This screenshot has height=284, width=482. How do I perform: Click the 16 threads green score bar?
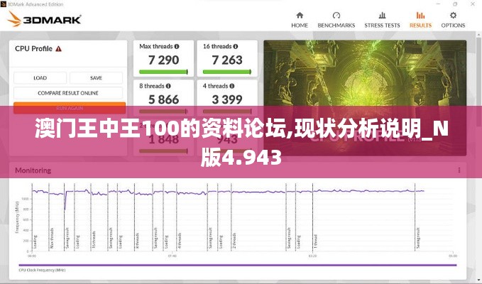click(x=227, y=72)
